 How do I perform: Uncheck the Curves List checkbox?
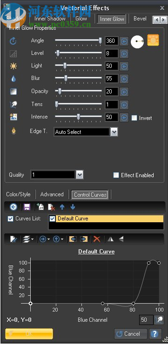(10, 219)
